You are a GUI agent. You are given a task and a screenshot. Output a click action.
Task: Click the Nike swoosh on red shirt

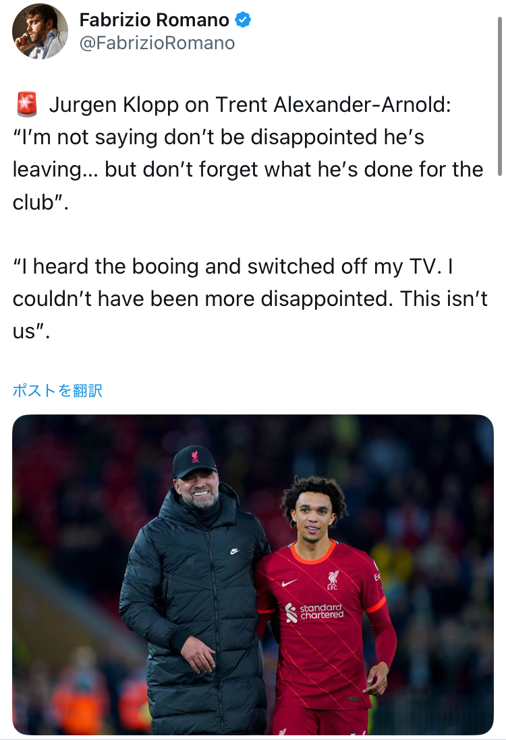point(289,583)
